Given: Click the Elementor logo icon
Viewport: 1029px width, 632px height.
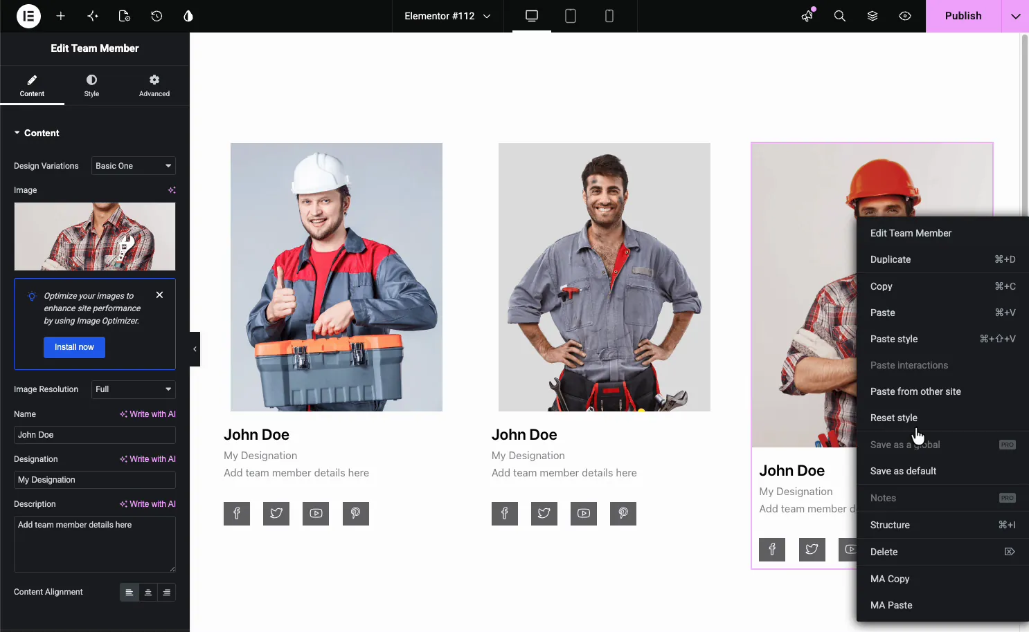Looking at the screenshot, I should [28, 16].
